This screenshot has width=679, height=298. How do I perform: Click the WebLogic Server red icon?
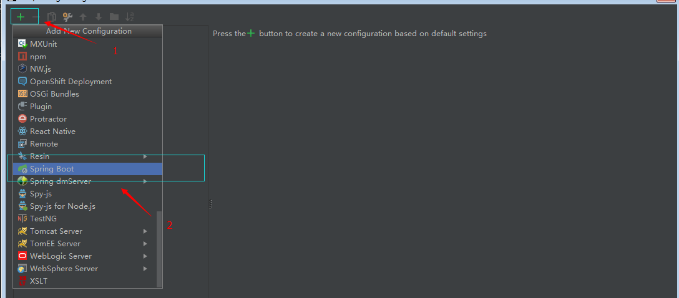[22, 256]
